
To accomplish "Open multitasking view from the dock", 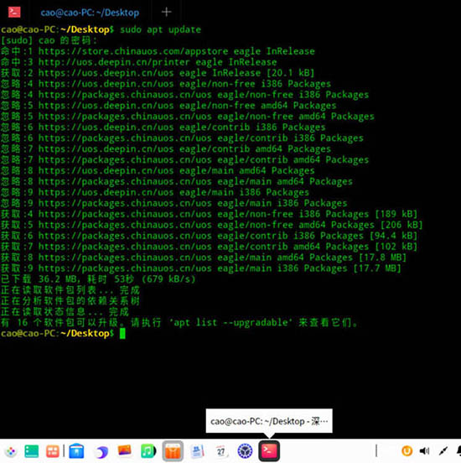I will tap(53, 451).
